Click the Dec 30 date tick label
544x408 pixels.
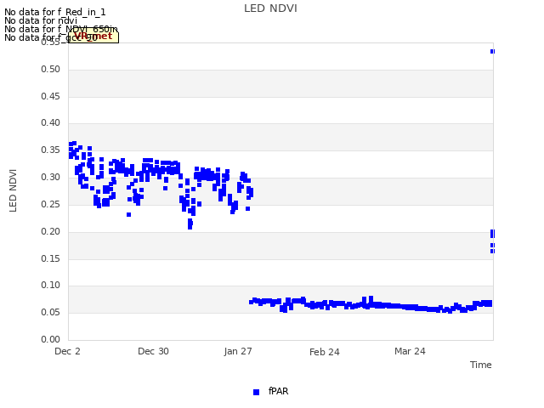[153, 351]
